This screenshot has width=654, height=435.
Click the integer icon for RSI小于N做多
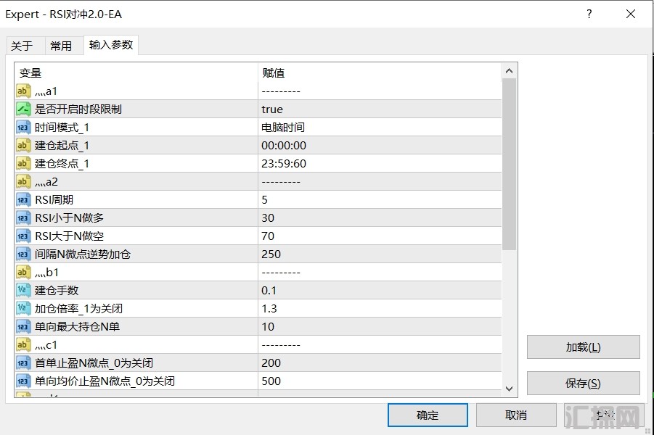23,218
